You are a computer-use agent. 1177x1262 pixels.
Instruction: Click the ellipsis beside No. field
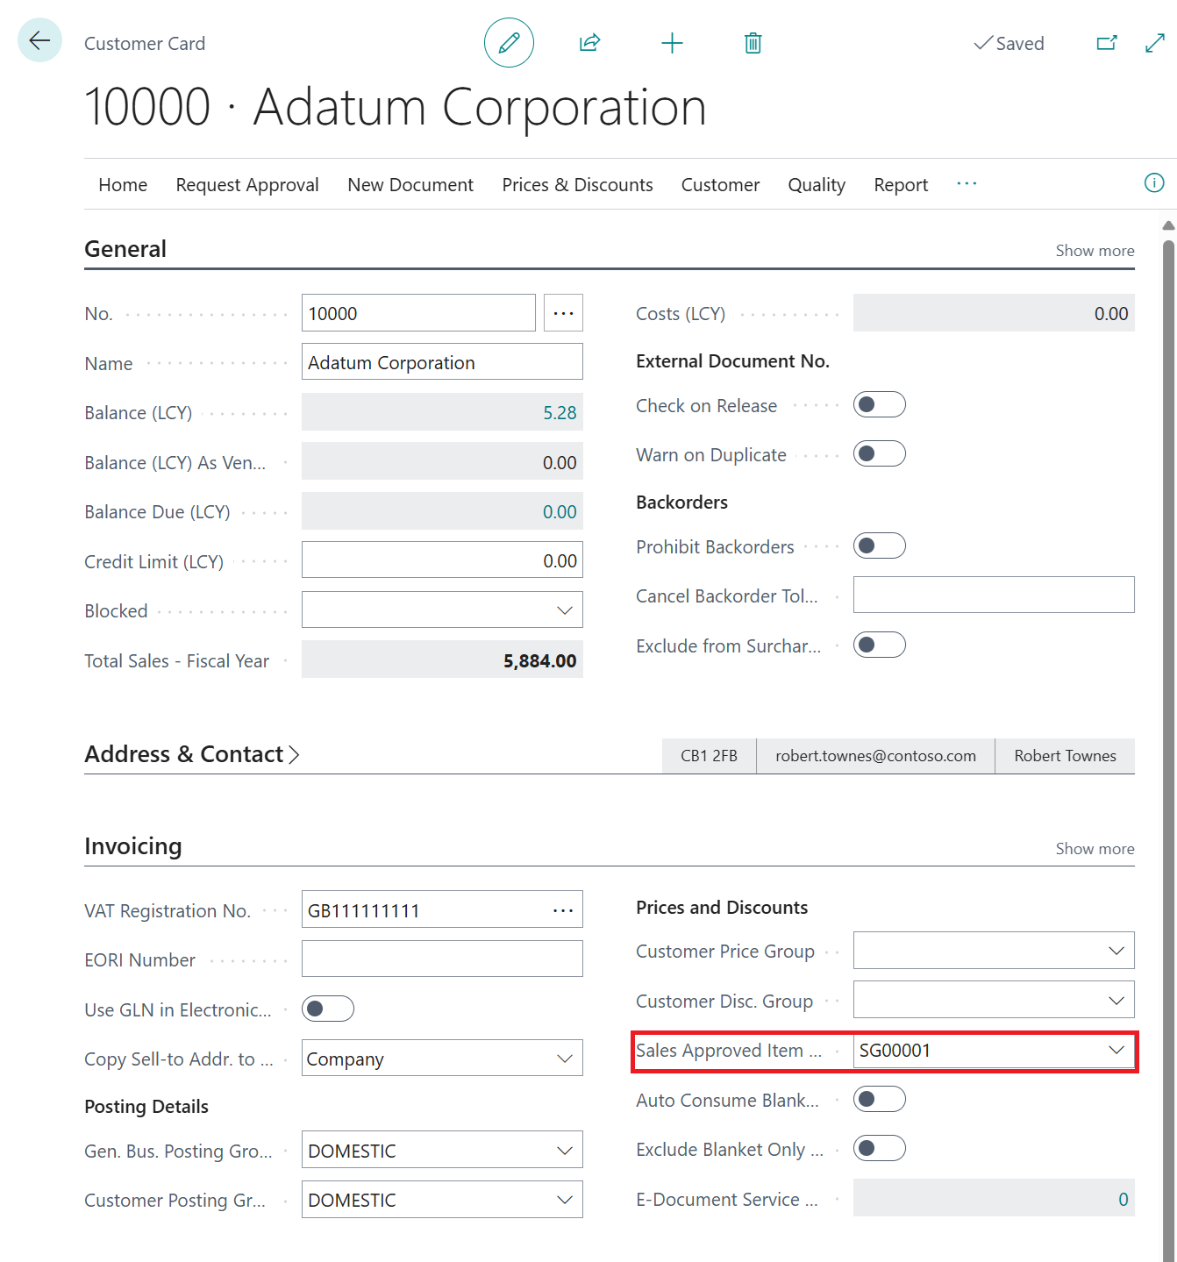tap(563, 313)
